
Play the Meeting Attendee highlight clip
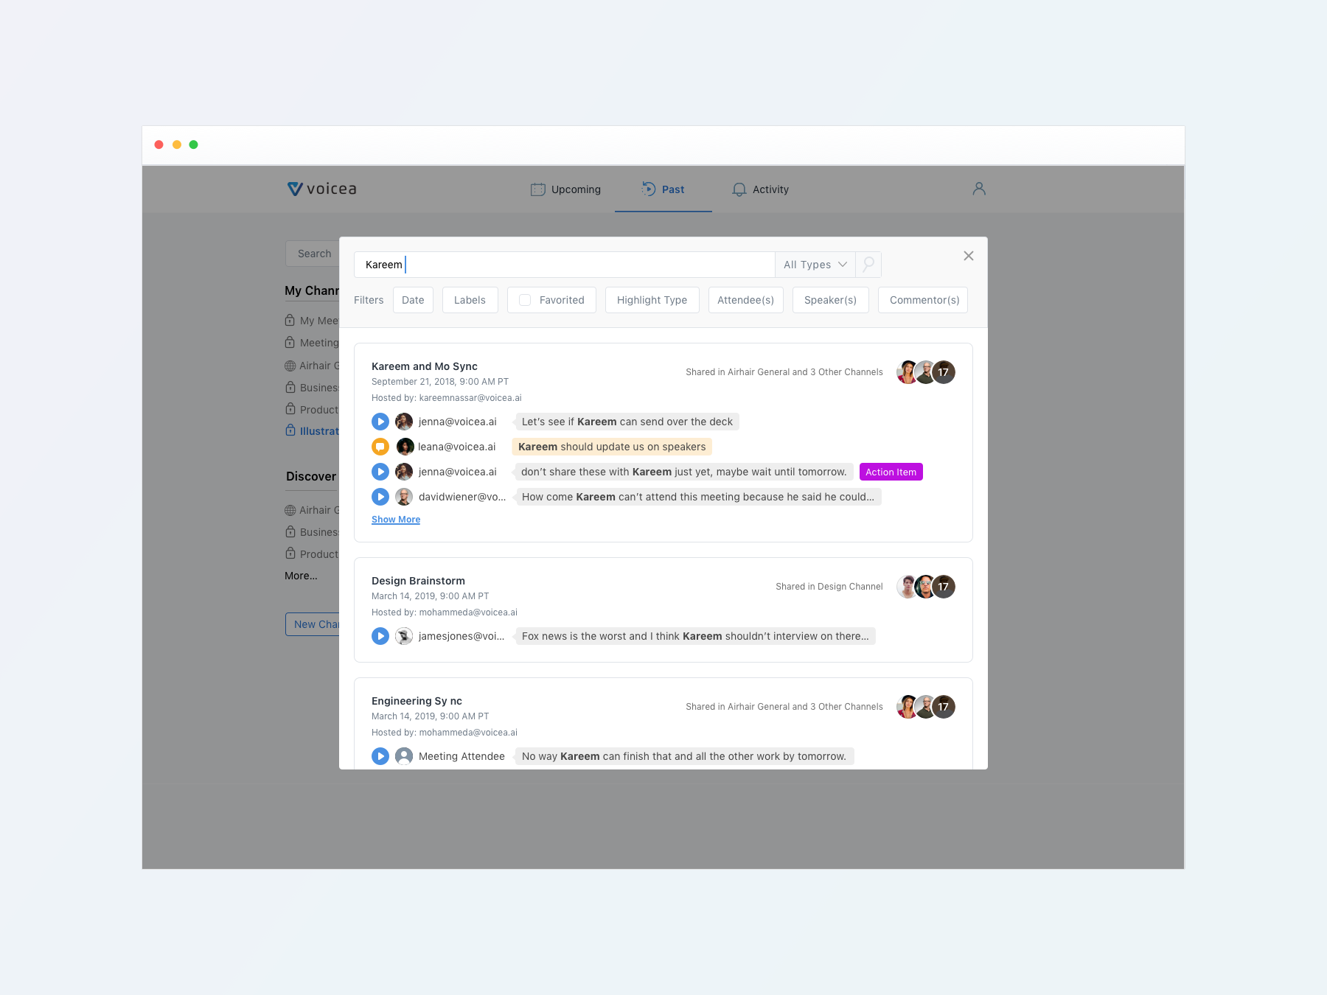point(380,756)
